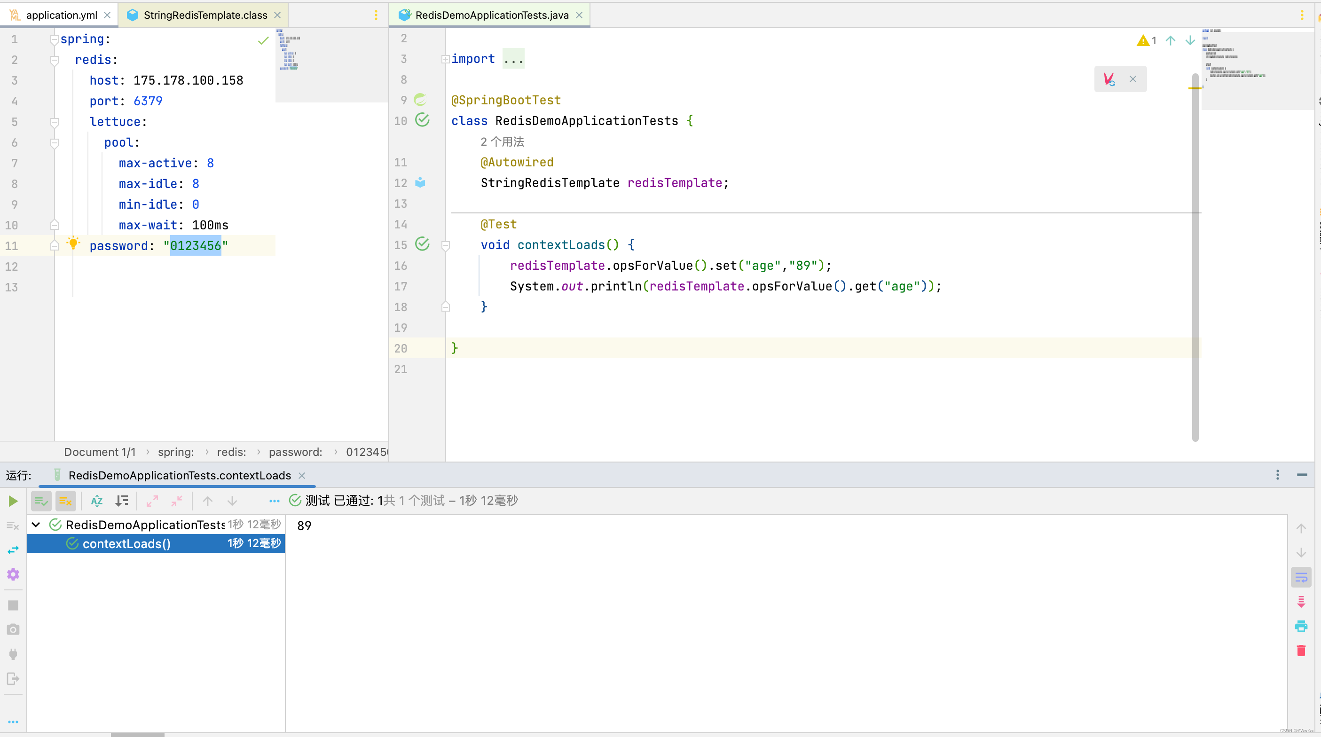Click the scroll to end icon in the console
This screenshot has width=1321, height=737.
tap(1301, 602)
